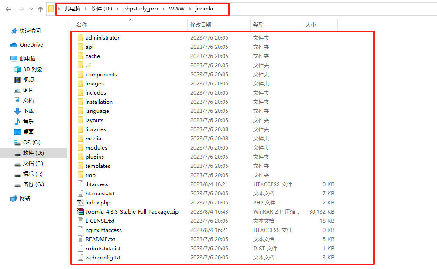Open 3D 对象 folder in sidebar
Image resolution: width=437 pixels, height=269 pixels.
32,69
